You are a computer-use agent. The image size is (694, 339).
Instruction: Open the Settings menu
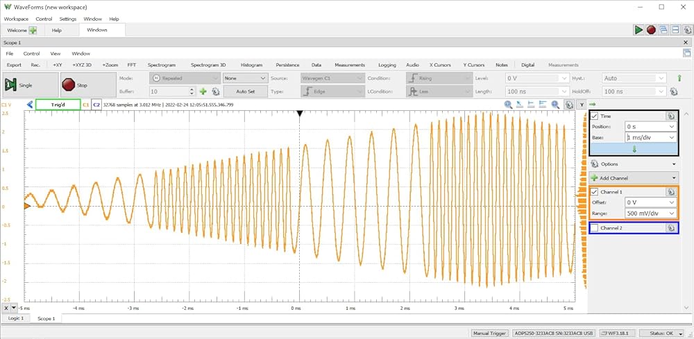point(68,19)
